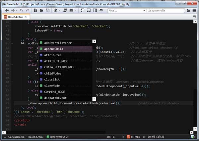Collapse the btn.addEventListener code fold
This screenshot has width=199, height=141.
pos(12,43)
